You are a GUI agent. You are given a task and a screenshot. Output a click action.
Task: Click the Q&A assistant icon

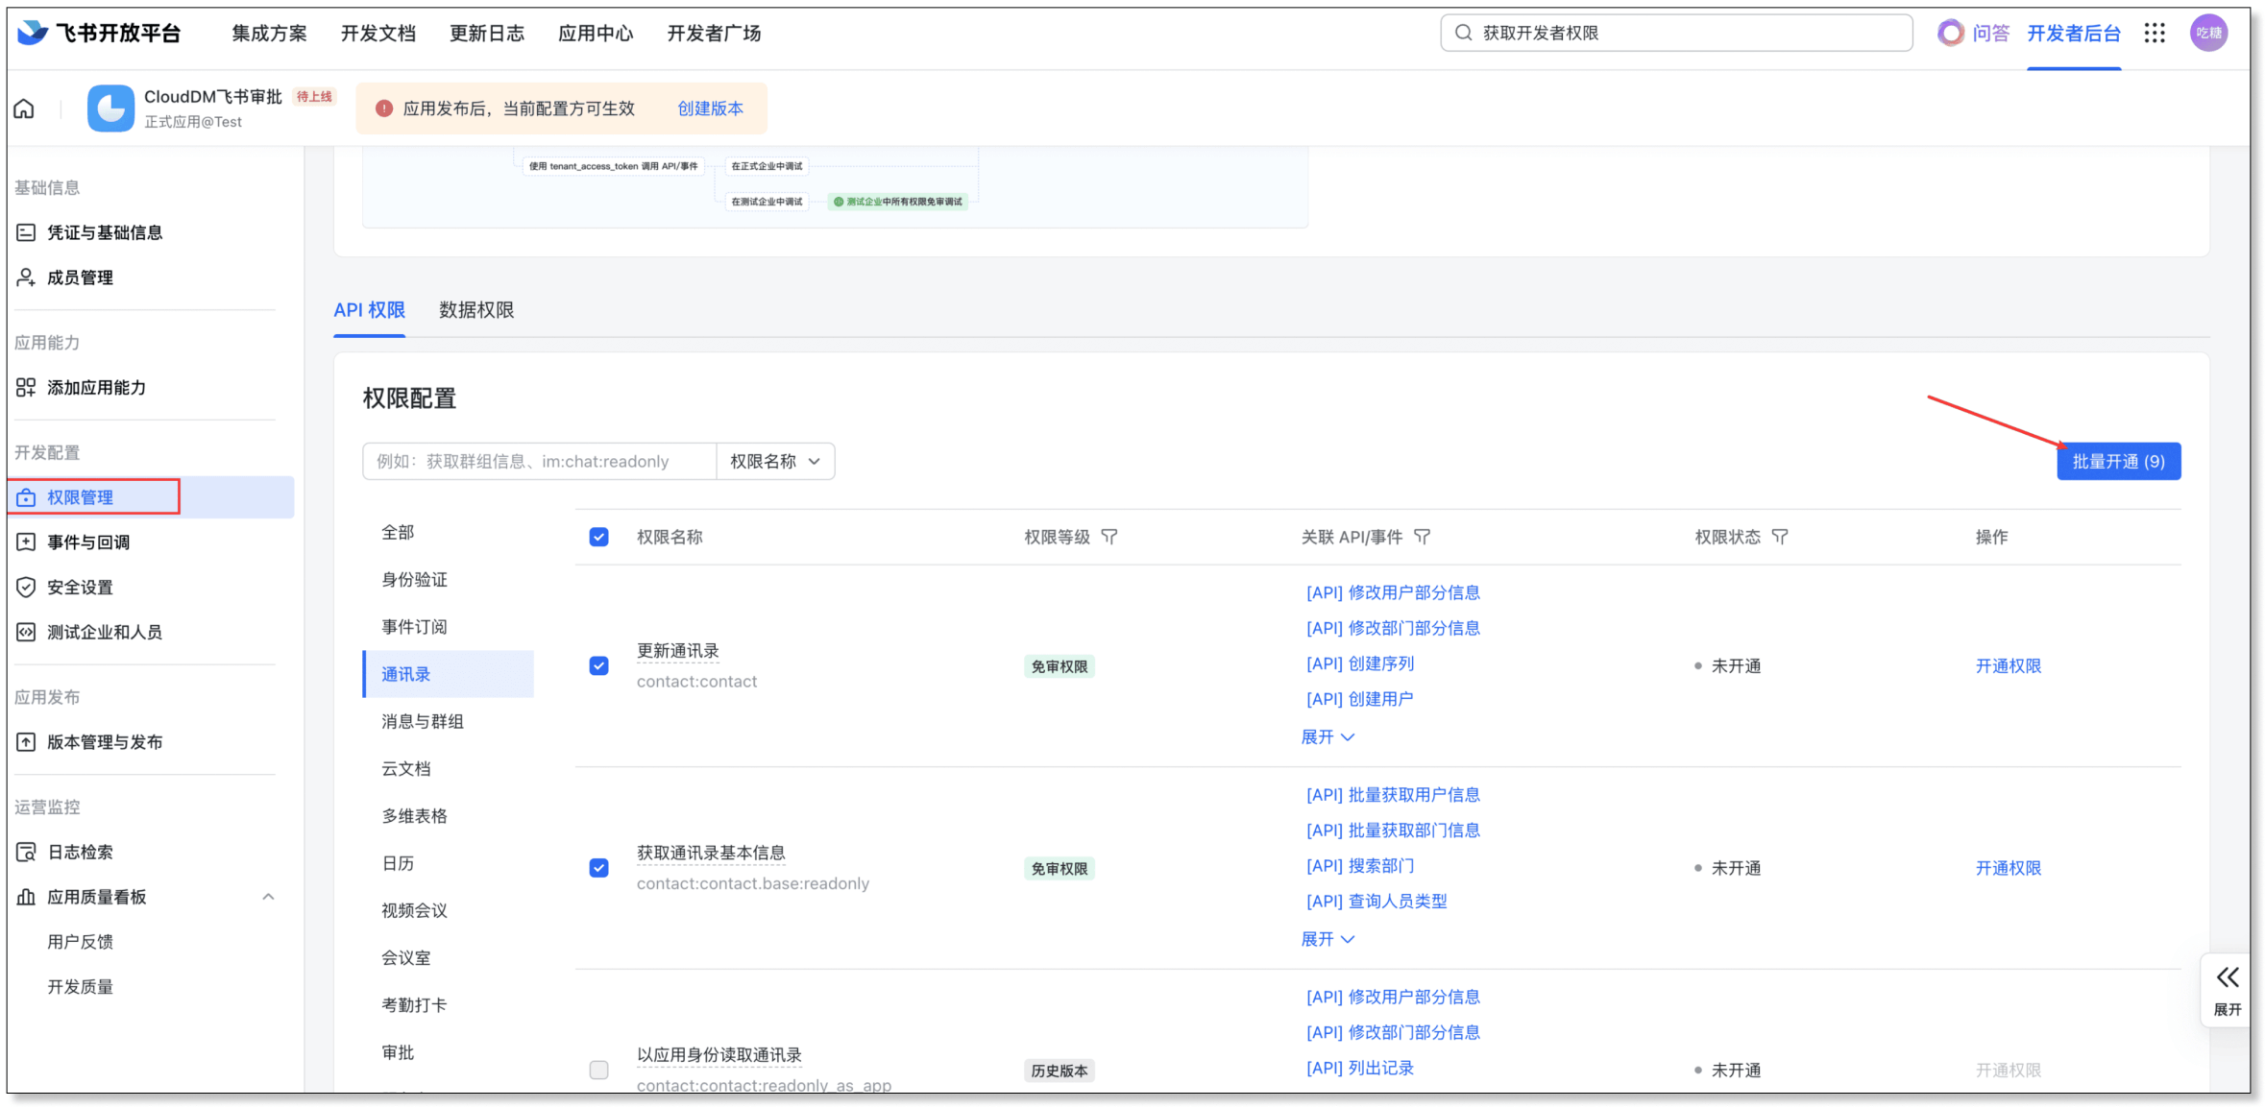click(1950, 34)
